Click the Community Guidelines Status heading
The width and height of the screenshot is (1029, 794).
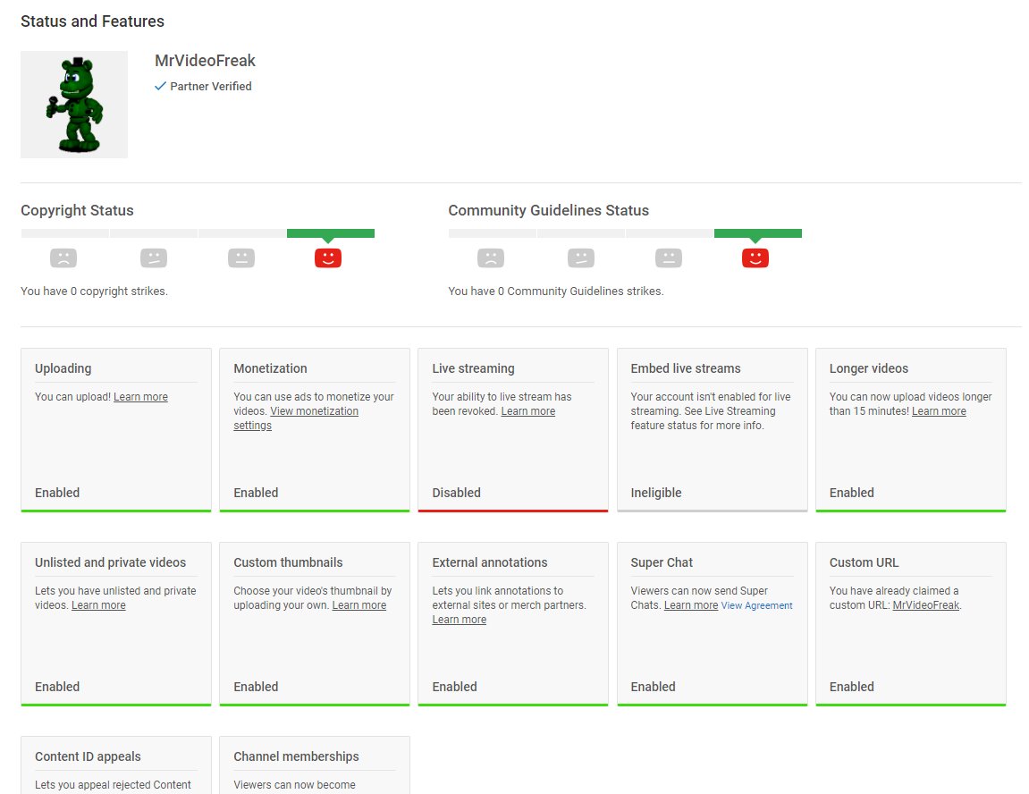[x=549, y=210]
